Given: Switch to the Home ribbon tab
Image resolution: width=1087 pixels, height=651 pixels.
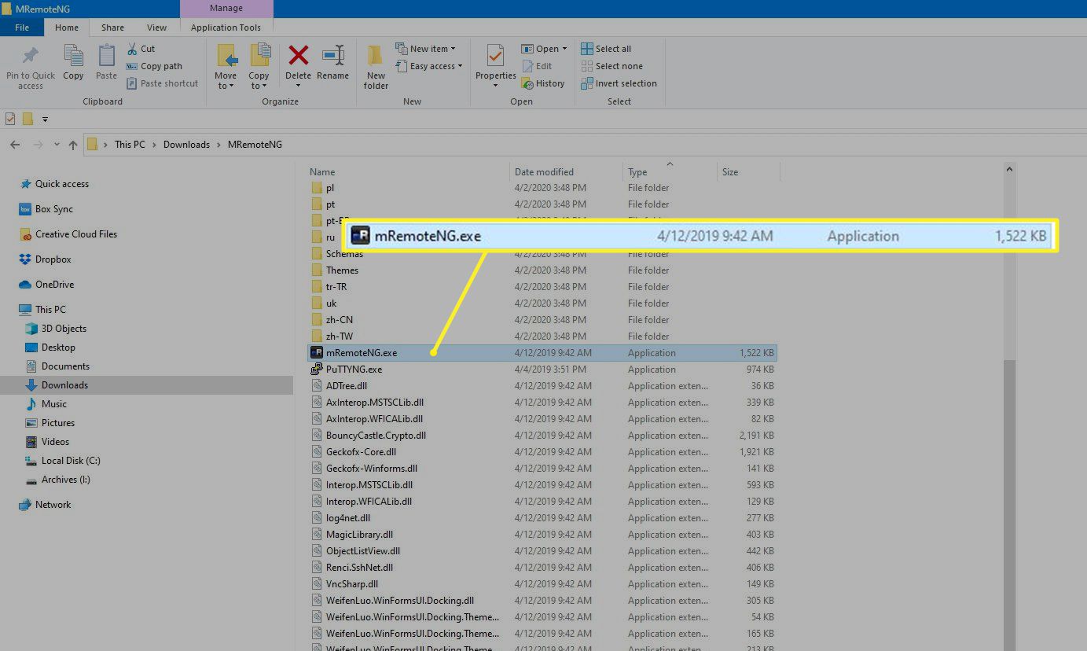Looking at the screenshot, I should click(x=67, y=28).
